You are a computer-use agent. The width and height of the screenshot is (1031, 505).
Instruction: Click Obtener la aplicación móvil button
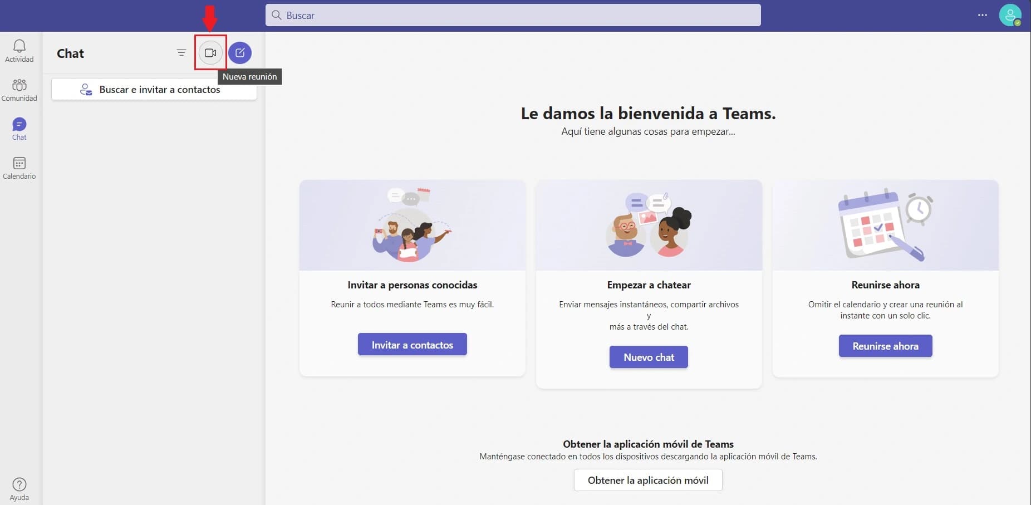click(x=648, y=480)
